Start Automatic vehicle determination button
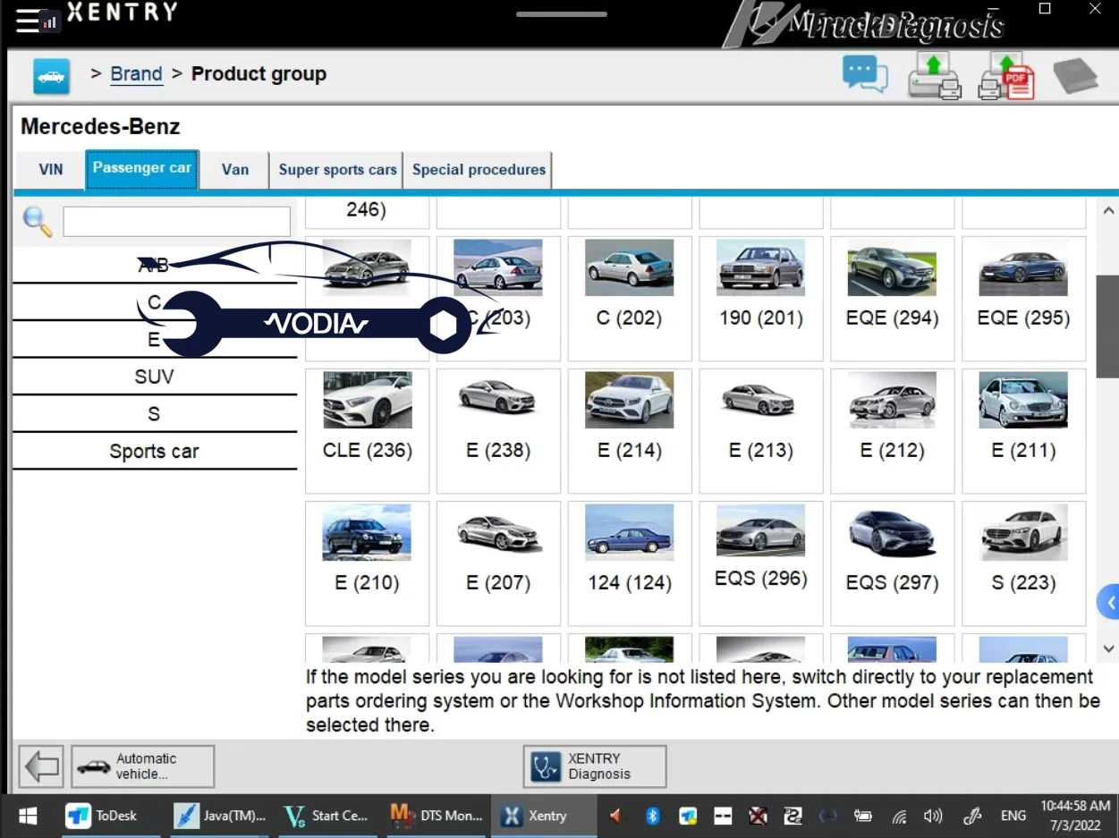 [x=143, y=766]
